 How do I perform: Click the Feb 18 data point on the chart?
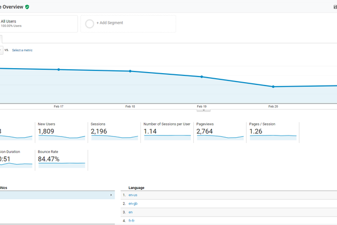coord(130,71)
